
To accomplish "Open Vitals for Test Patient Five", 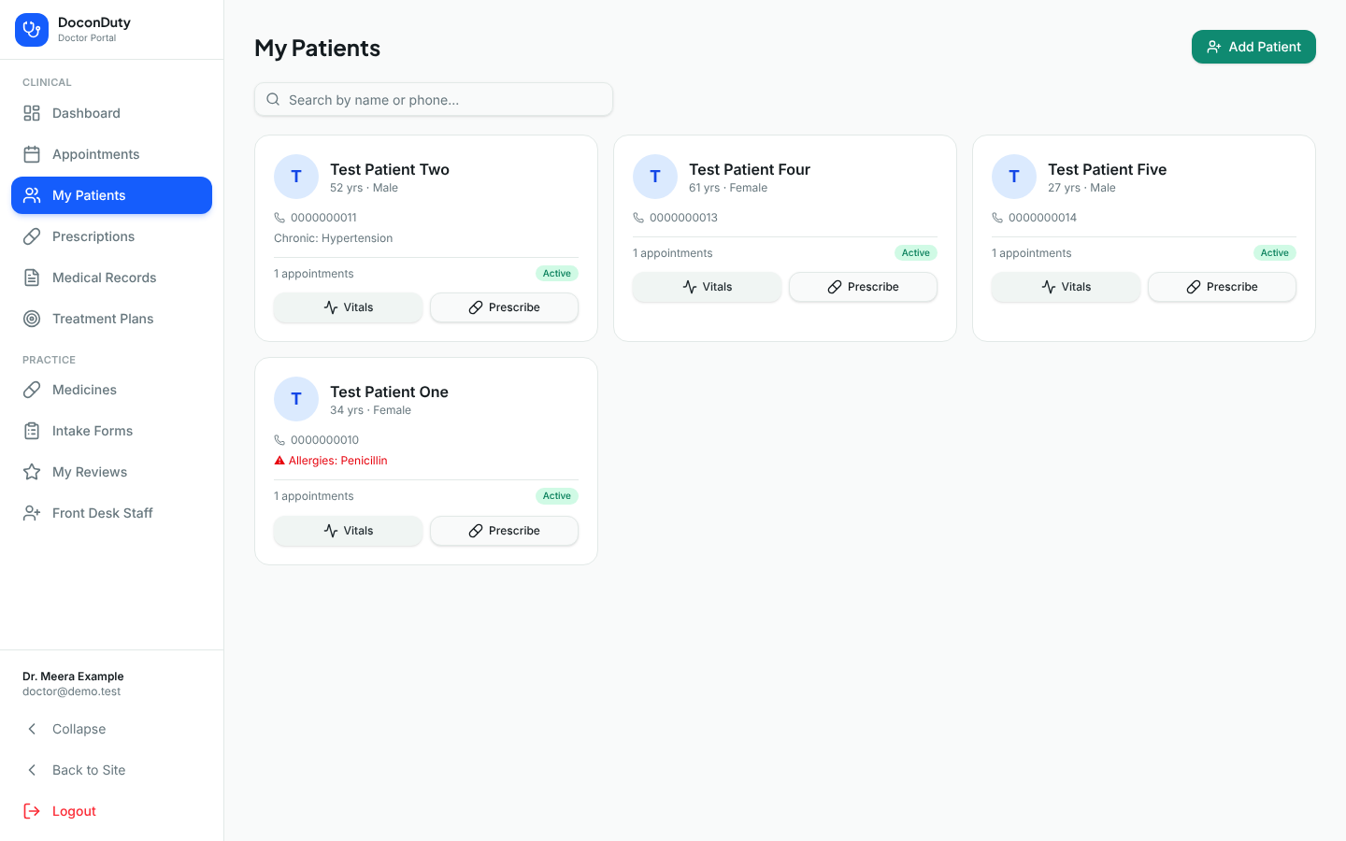I will click(1066, 287).
